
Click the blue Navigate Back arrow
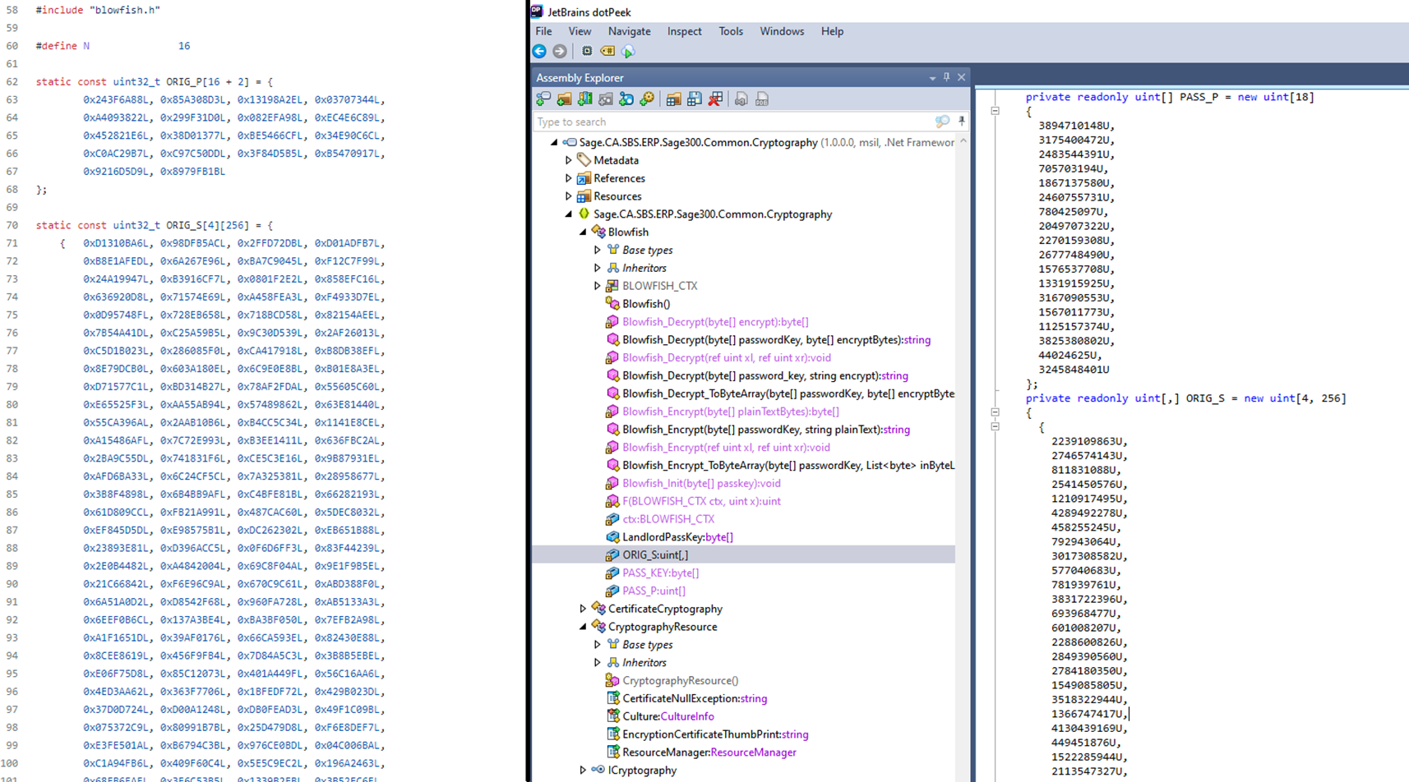coord(539,51)
